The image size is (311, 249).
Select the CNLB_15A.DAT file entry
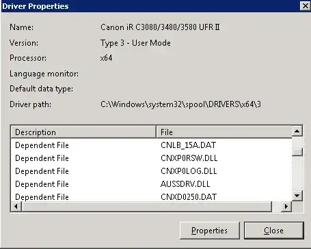click(x=188, y=145)
